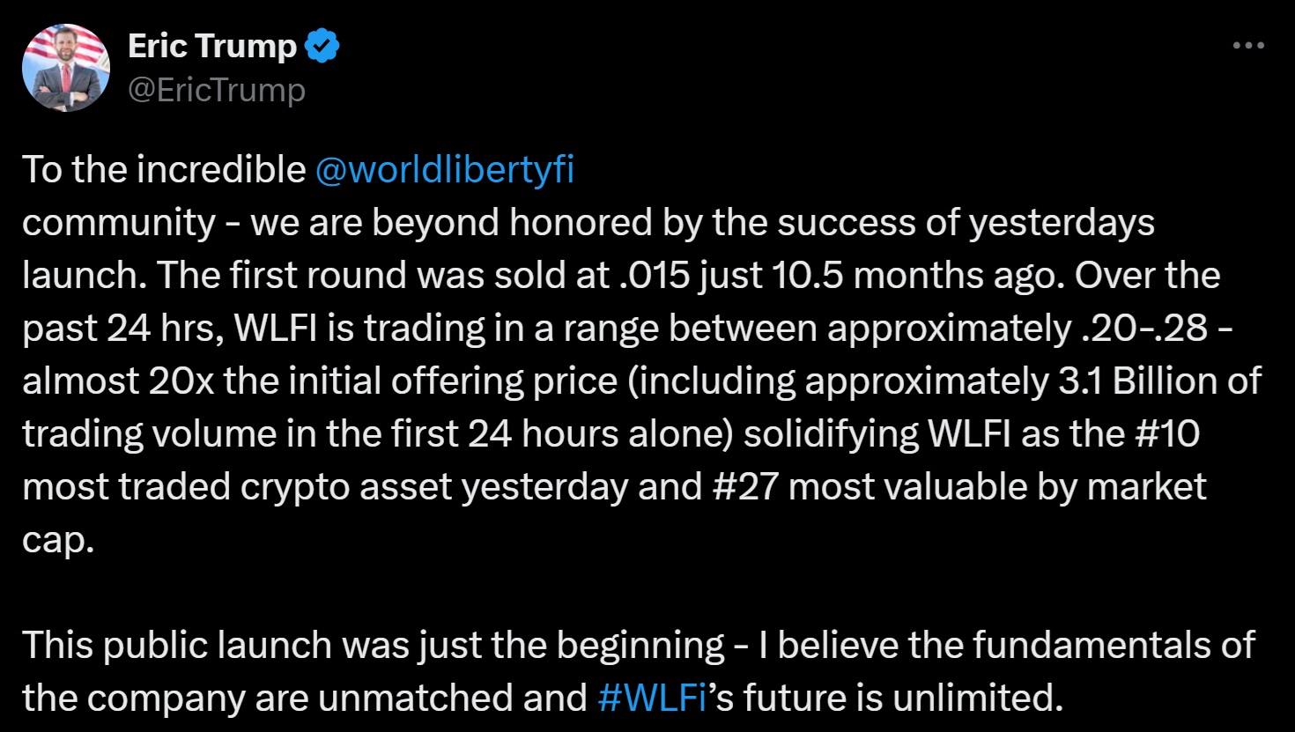The height and width of the screenshot is (732, 1295).
Task: Click the words 'To the incredible'
Action: [163, 169]
